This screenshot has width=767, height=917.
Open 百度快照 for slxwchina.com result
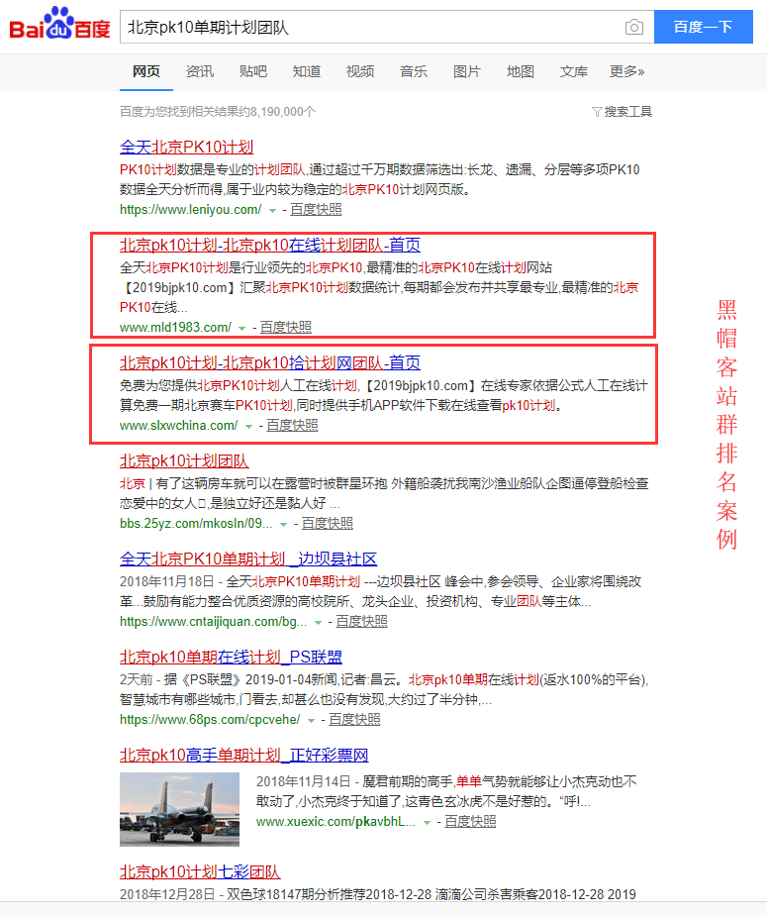click(x=292, y=426)
